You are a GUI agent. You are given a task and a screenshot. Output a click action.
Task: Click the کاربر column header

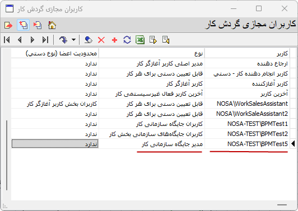(247, 54)
